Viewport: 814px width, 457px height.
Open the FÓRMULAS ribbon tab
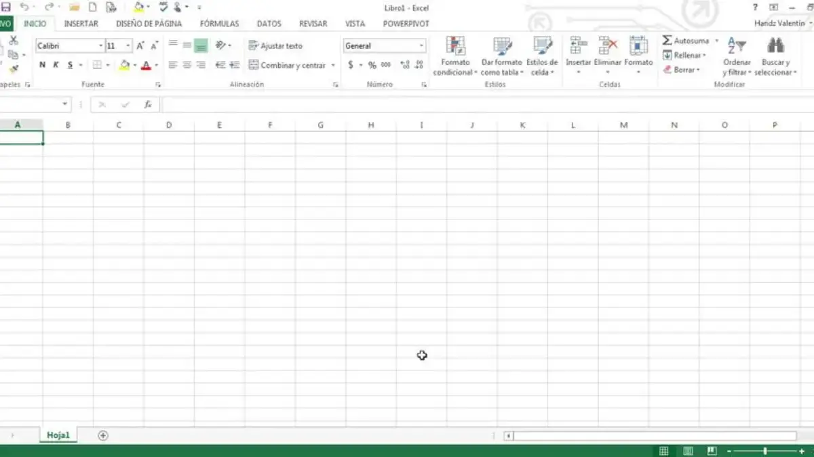tap(219, 24)
